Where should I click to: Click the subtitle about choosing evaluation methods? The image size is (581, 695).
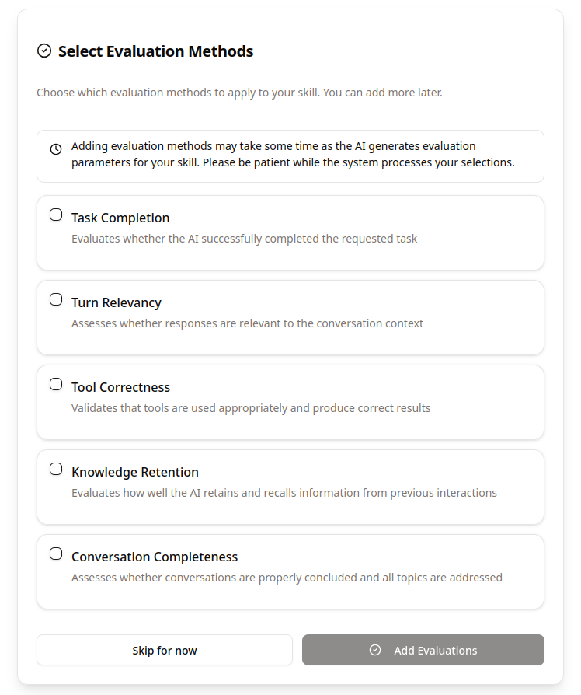[239, 92]
